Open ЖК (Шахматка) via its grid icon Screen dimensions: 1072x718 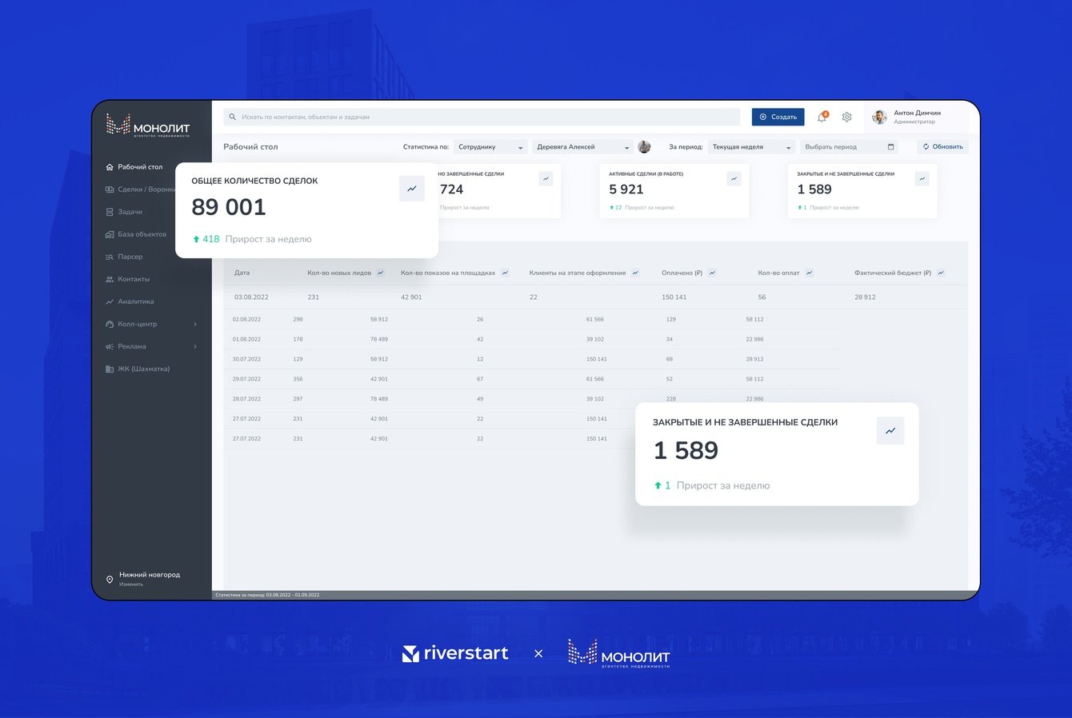point(110,369)
